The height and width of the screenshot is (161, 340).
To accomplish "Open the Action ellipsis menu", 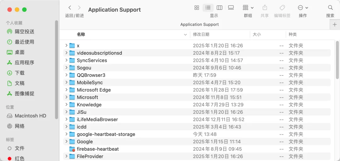I will point(303,8).
